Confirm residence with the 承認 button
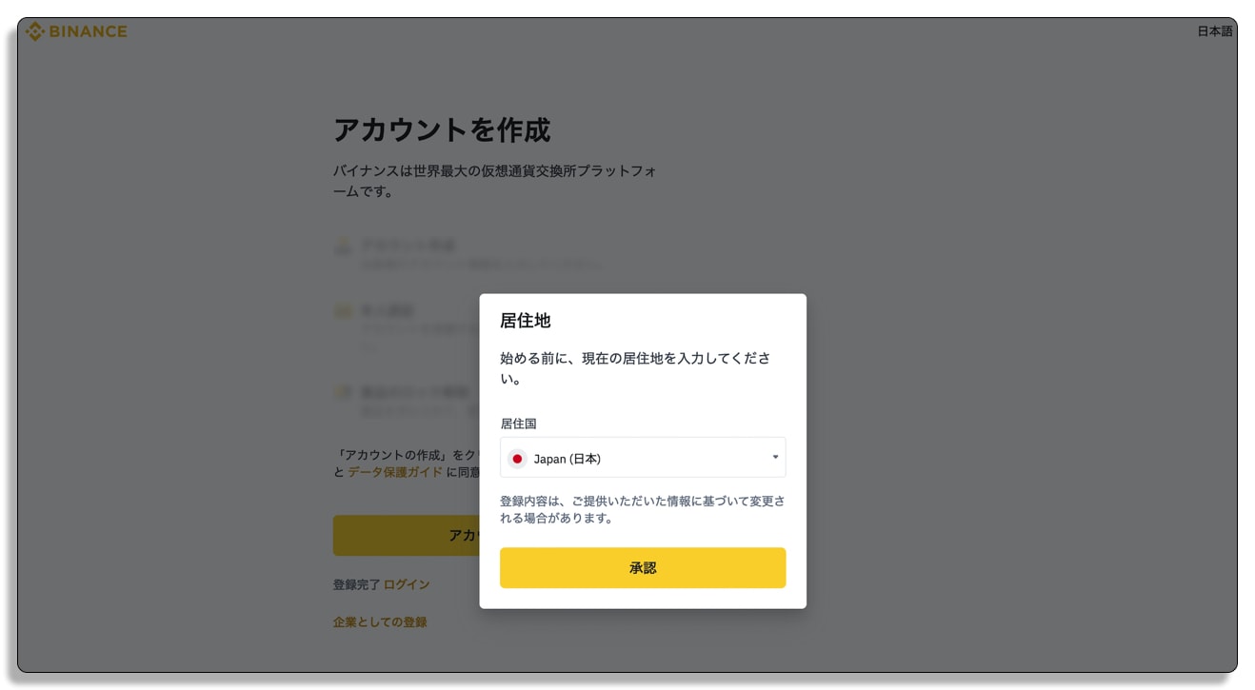Screen dimensions: 1255x690 click(643, 568)
